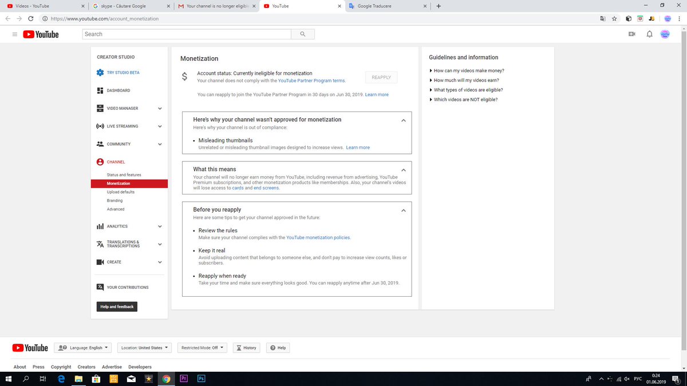Click the YouTube logo in header
The width and height of the screenshot is (687, 386).
[x=41, y=34]
